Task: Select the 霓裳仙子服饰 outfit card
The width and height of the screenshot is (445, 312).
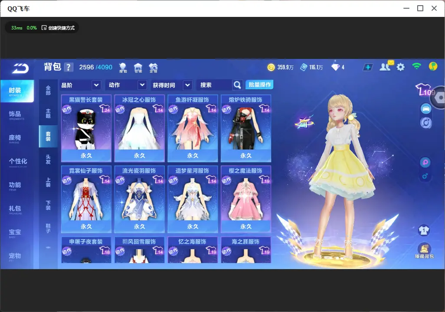Action: [86, 199]
